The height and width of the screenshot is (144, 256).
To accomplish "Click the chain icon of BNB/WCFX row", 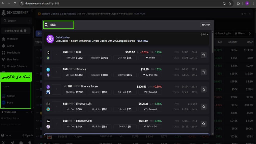I will tap(48, 52).
